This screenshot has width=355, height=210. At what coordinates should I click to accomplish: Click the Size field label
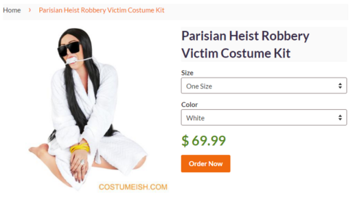(x=187, y=73)
